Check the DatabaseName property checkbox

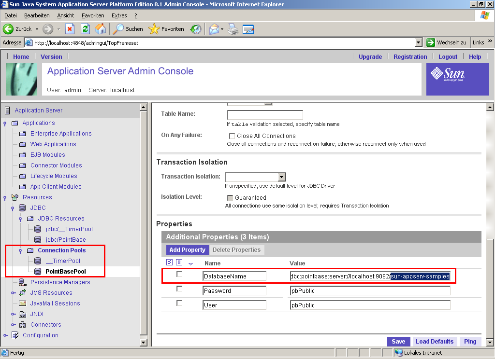click(179, 274)
